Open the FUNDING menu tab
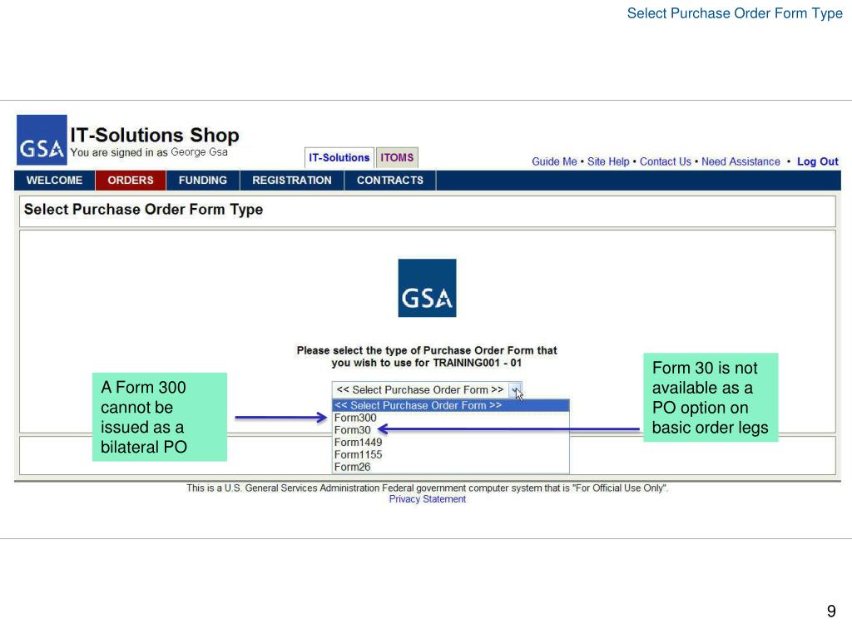 203,181
